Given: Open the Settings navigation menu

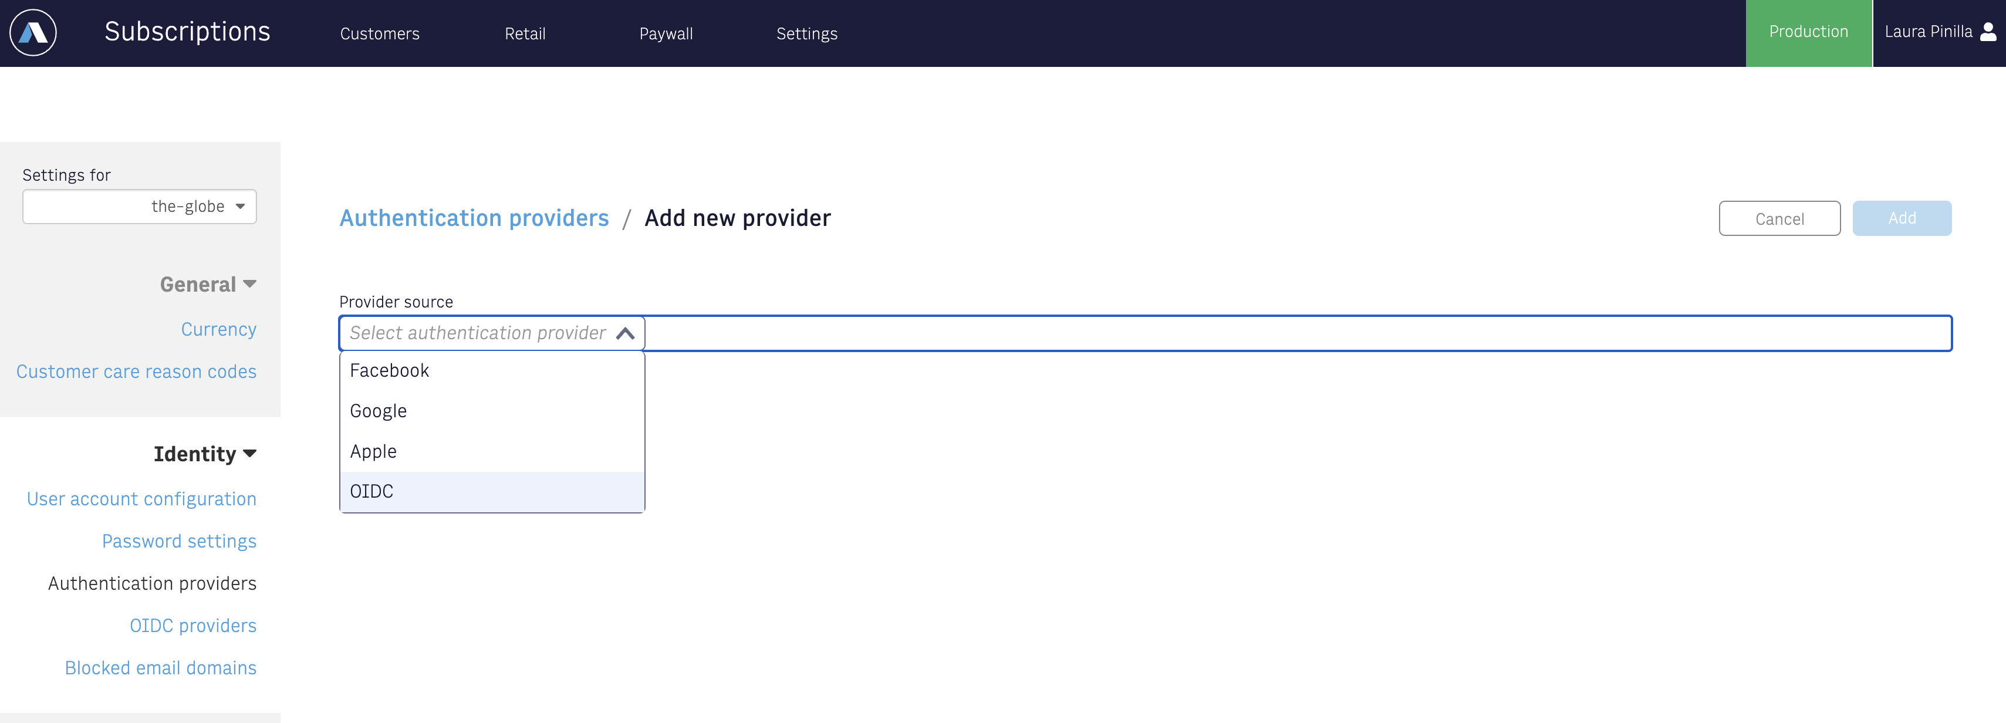Looking at the screenshot, I should point(807,33).
